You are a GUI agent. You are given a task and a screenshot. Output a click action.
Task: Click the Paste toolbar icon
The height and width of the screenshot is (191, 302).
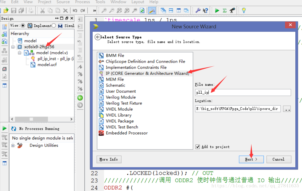point(58,10)
